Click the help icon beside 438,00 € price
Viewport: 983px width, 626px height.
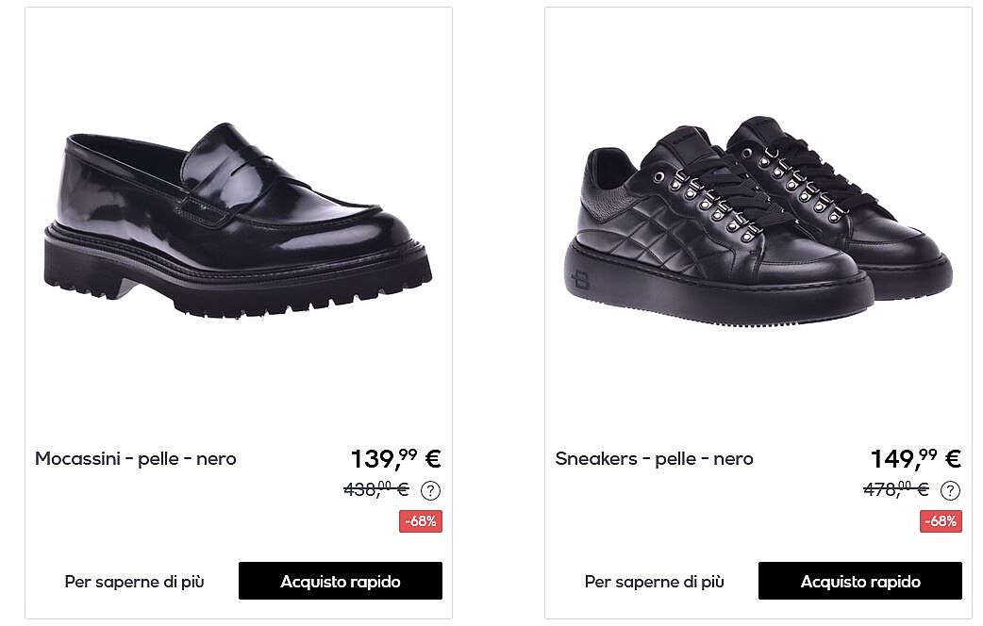[430, 490]
